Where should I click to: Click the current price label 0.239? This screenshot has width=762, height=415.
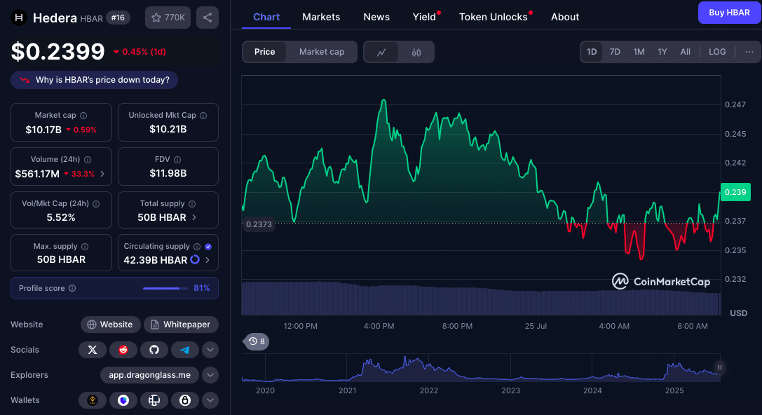point(735,192)
